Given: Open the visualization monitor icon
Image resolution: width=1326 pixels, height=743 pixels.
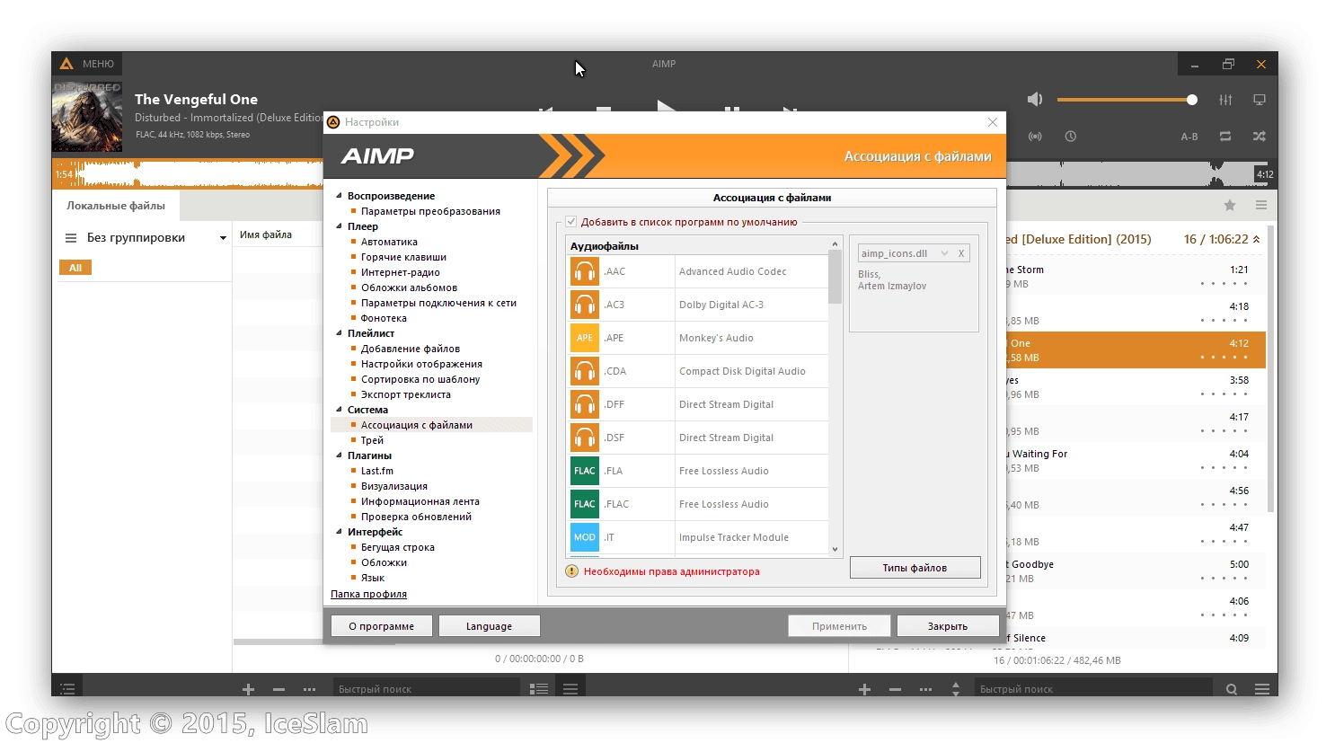Looking at the screenshot, I should 1260,100.
